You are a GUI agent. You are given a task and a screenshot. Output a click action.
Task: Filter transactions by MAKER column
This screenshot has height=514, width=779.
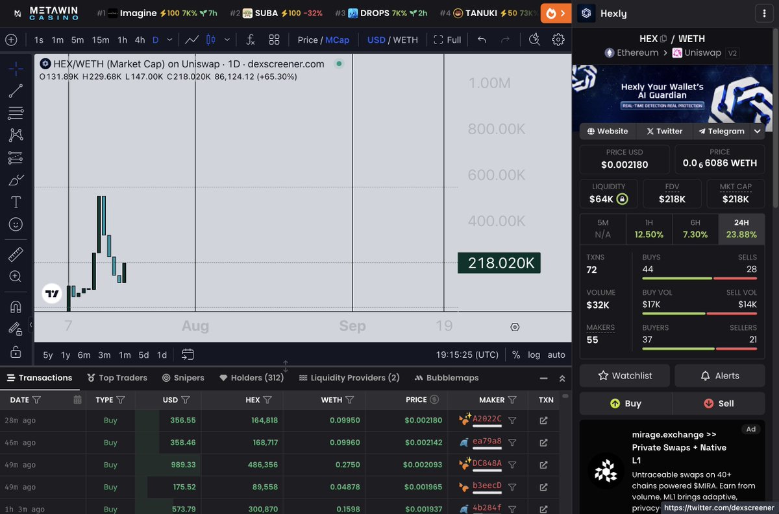[512, 400]
